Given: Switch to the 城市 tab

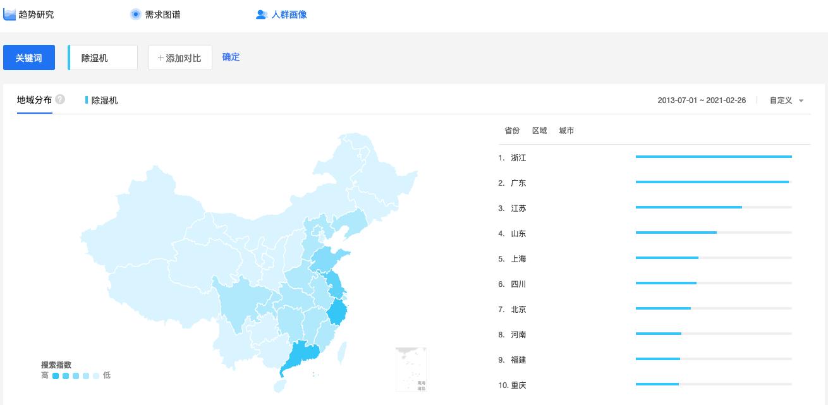Looking at the screenshot, I should point(567,131).
